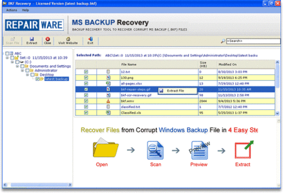Collapse the Administrator tree node

point(22,70)
